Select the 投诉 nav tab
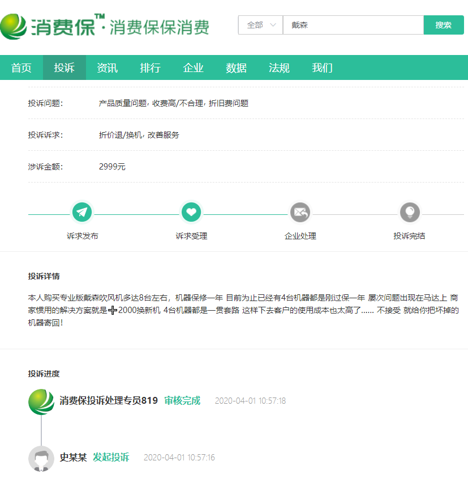Viewport: 468px width, 478px height. point(64,67)
